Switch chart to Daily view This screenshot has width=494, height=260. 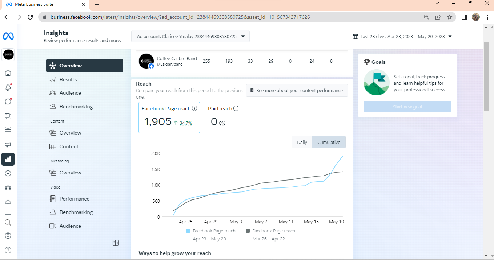point(302,142)
